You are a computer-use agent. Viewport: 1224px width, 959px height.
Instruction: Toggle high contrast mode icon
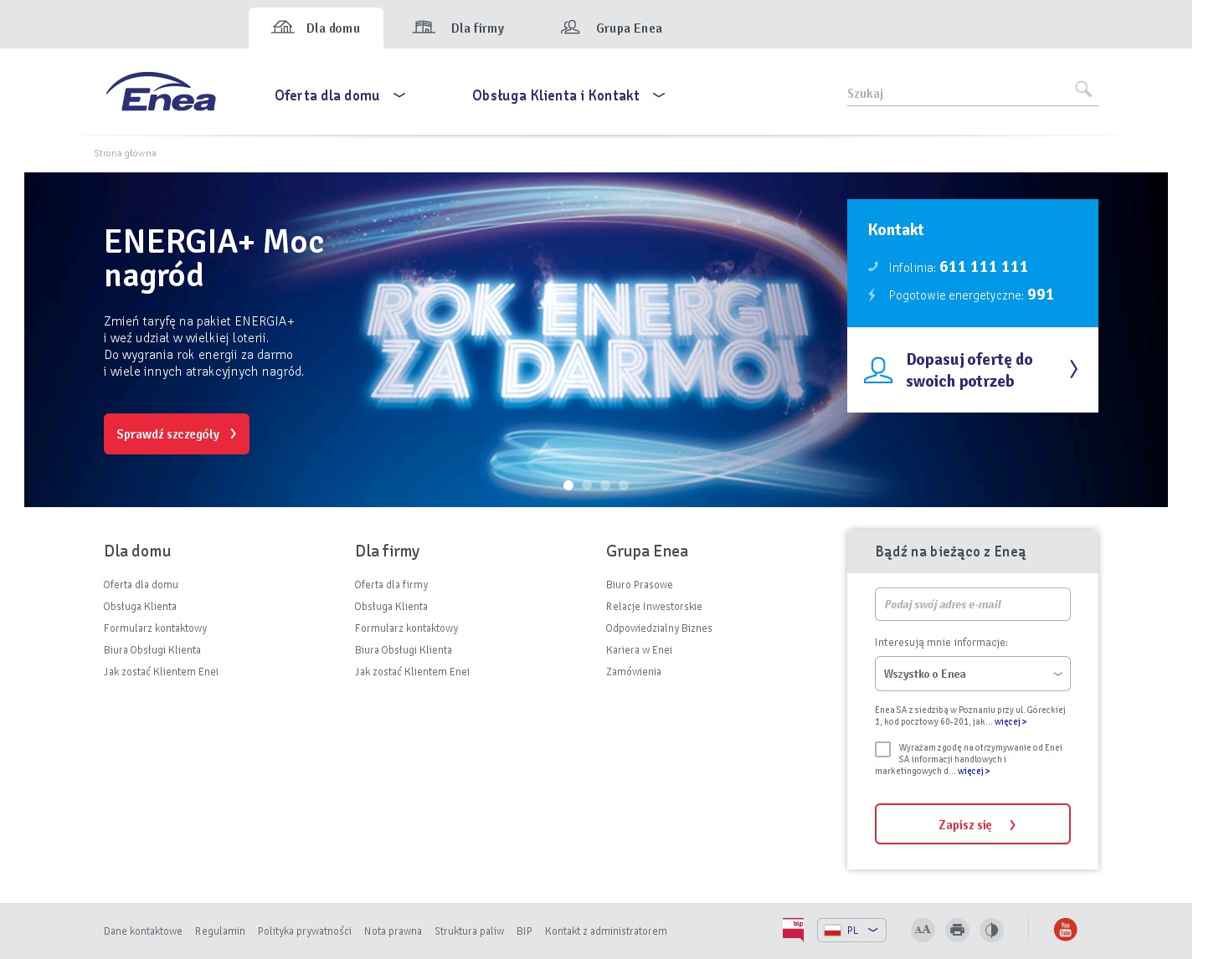click(991, 930)
